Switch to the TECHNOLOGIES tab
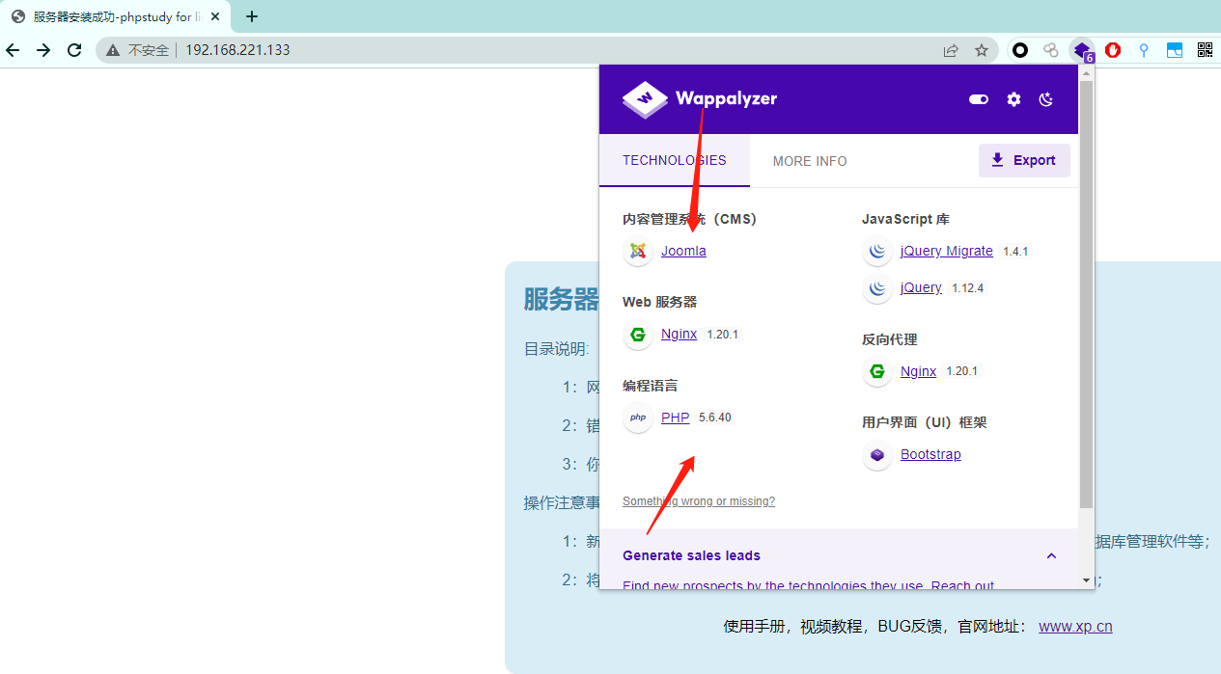The height and width of the screenshot is (674, 1221). (674, 161)
